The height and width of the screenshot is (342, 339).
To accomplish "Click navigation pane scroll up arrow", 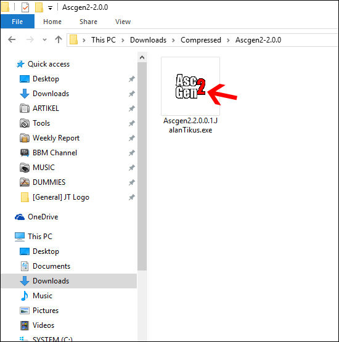I will click(x=142, y=57).
